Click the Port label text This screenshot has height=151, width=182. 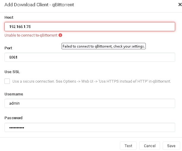pyautogui.click(x=8, y=48)
